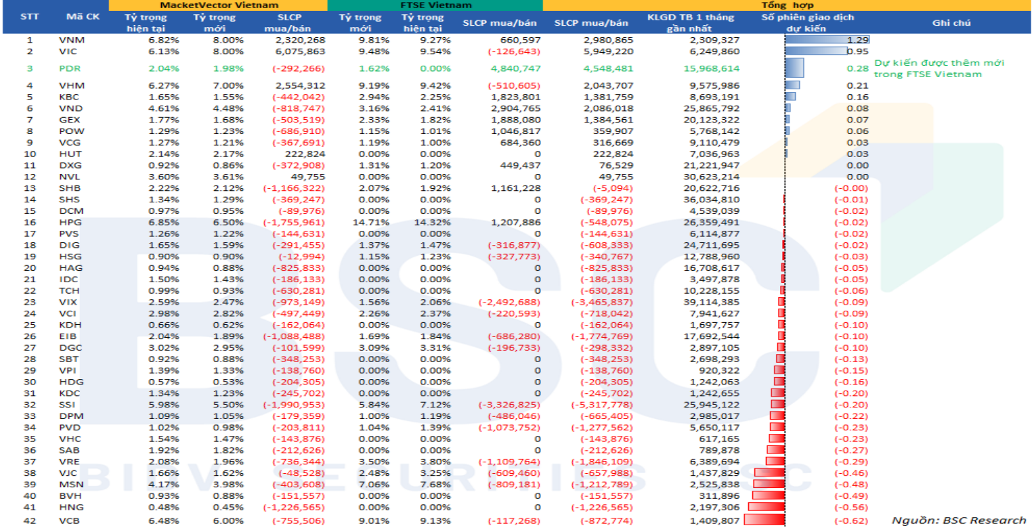Click the KLGD TB 1 tháng gần nhất header
The image size is (1032, 532).
[x=690, y=23]
